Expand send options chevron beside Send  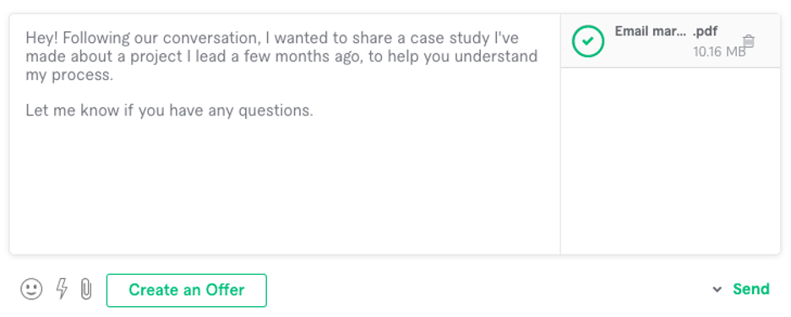click(717, 289)
